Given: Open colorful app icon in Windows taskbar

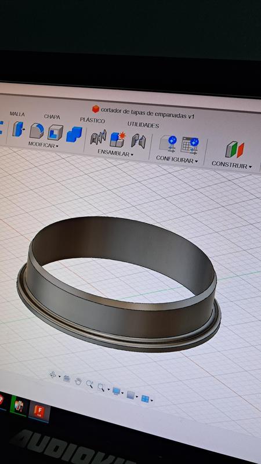Looking at the screenshot, I should click(19, 406).
